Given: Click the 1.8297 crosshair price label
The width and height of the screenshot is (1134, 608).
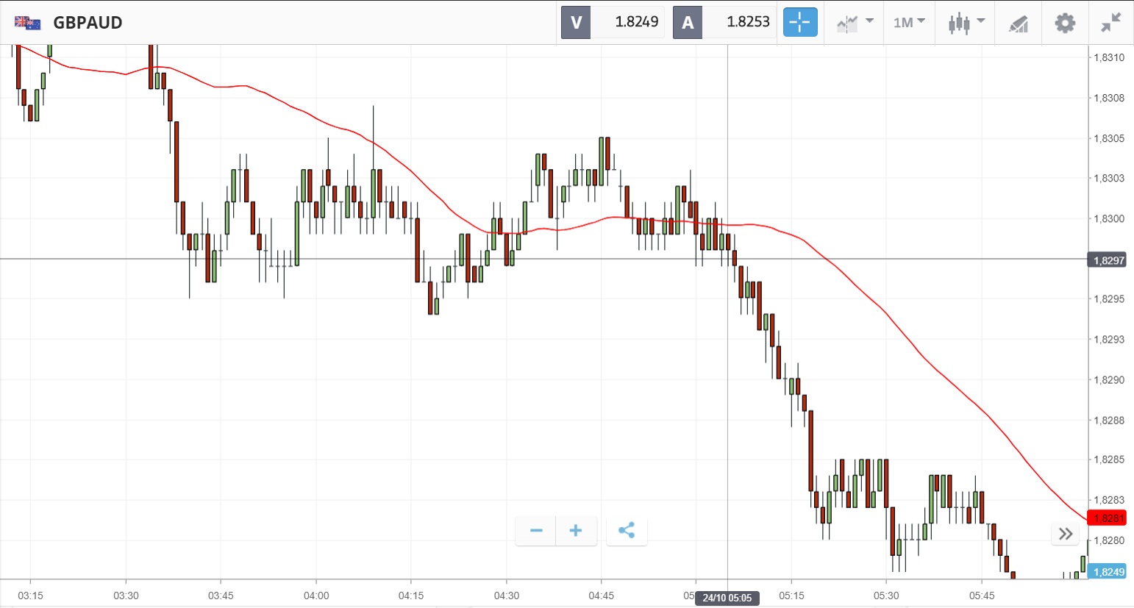Looking at the screenshot, I should 1108,260.
